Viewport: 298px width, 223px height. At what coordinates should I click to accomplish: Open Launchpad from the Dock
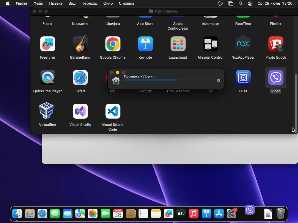tap(30, 214)
